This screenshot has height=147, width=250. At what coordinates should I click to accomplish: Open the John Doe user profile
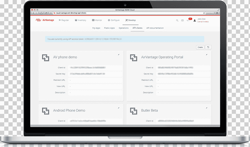pos(201,19)
